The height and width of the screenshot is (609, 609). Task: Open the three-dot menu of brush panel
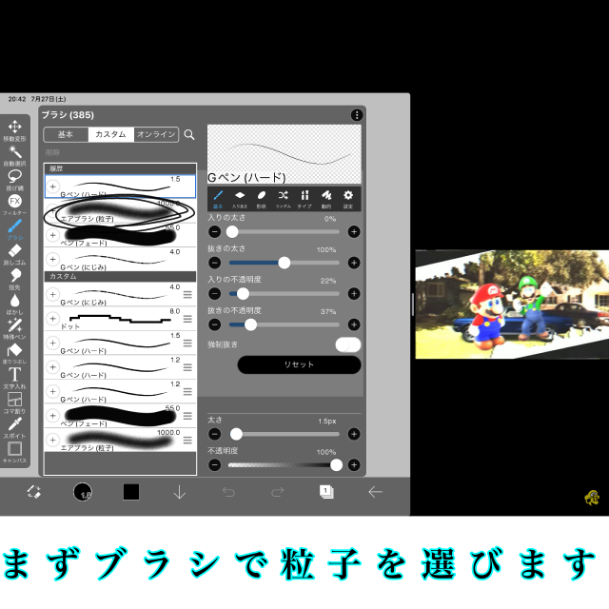[357, 115]
